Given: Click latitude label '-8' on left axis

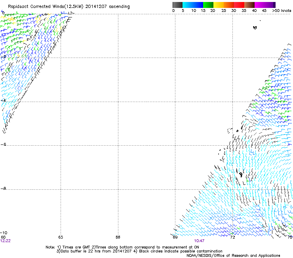Looking at the screenshot, I should tap(3, 189).
